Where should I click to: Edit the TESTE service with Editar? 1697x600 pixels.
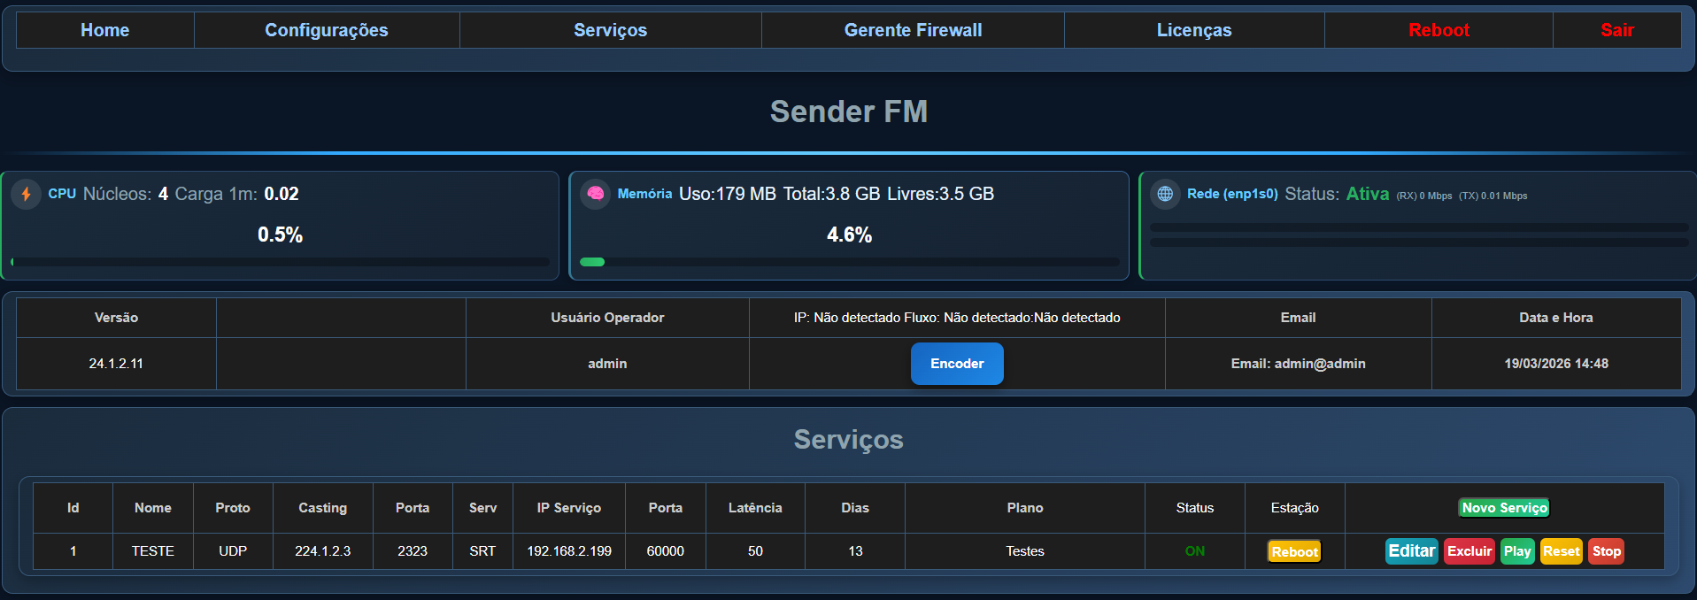click(1411, 551)
